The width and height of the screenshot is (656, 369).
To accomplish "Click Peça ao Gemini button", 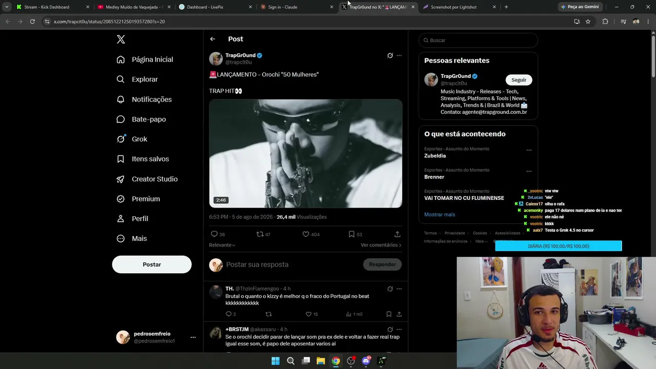I will click(580, 7).
